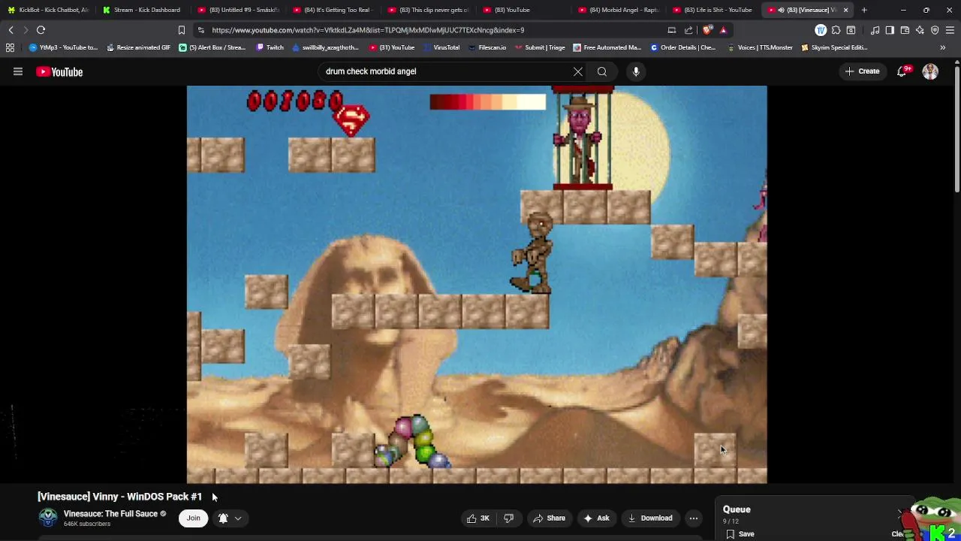The image size is (961, 541).
Task: Start voice search with the microphone
Action: (636, 71)
